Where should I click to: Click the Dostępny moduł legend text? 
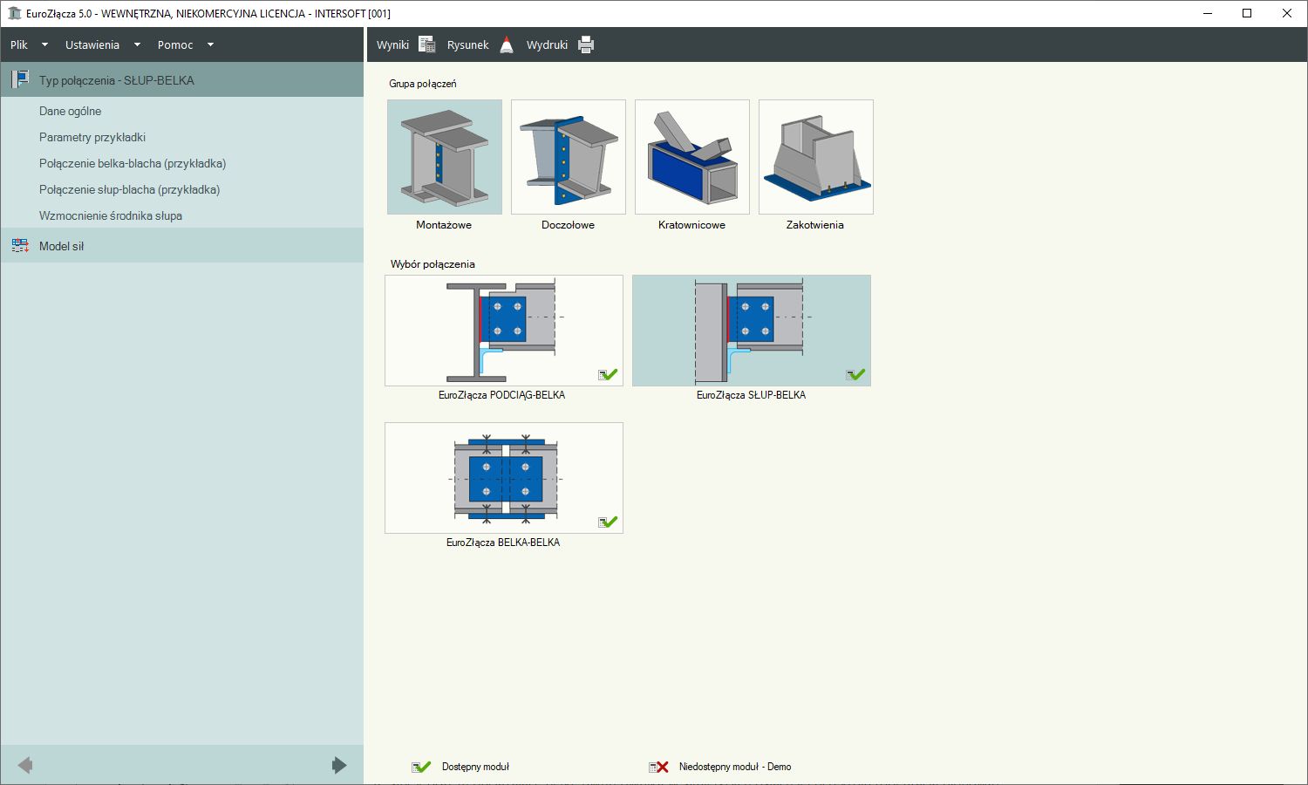click(x=475, y=767)
